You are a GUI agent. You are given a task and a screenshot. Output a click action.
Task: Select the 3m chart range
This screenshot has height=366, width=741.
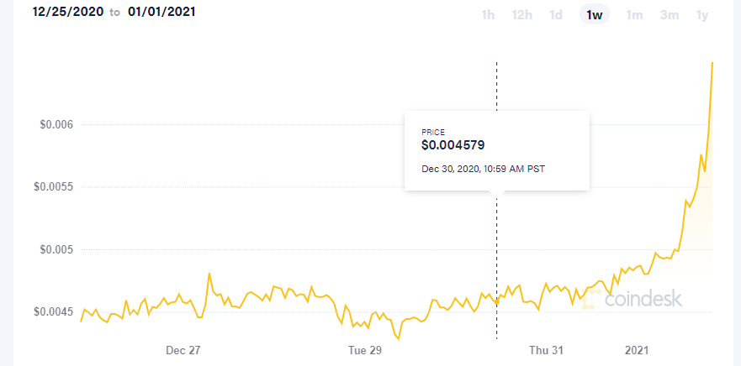point(670,15)
